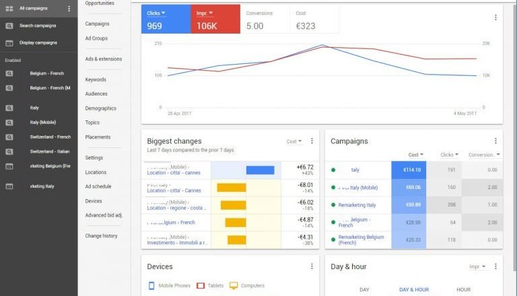Open Devices card three-dot menu
Viewport: 517px width, 296px height.
pyautogui.click(x=312, y=266)
